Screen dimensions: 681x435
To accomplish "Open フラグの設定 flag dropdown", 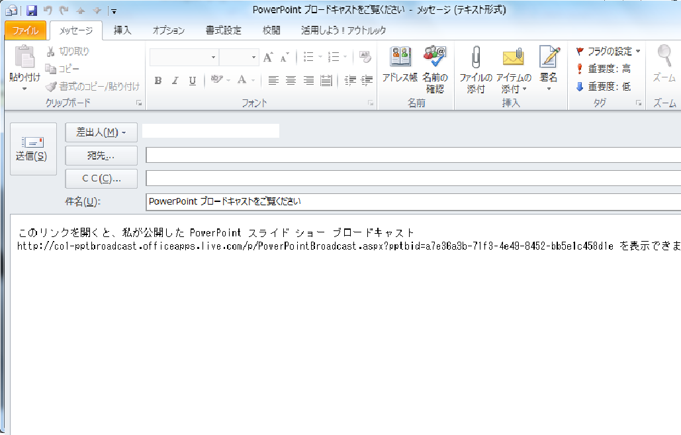I will pyautogui.click(x=608, y=51).
